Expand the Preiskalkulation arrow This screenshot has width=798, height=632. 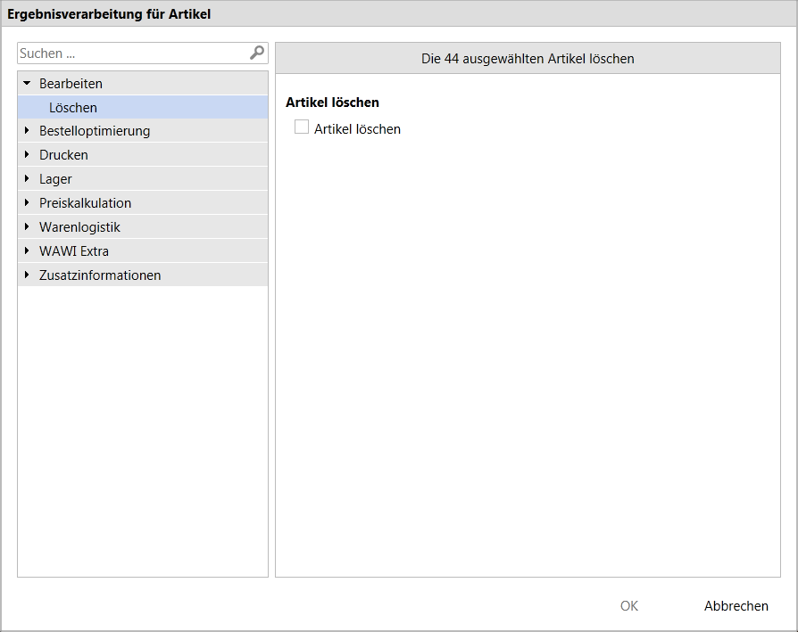tap(27, 202)
